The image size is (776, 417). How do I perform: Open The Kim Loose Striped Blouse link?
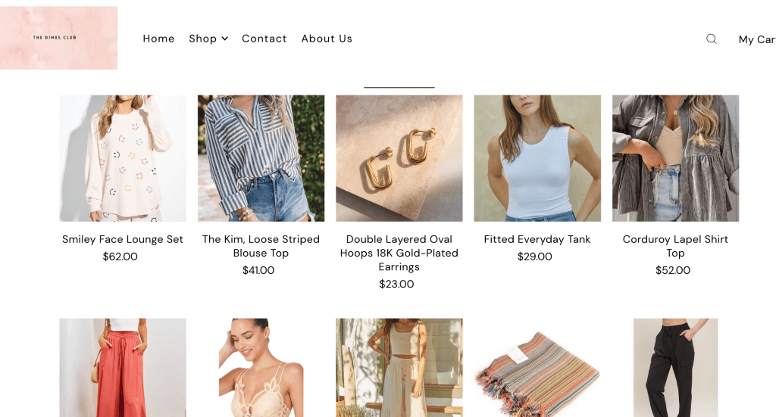(261, 246)
